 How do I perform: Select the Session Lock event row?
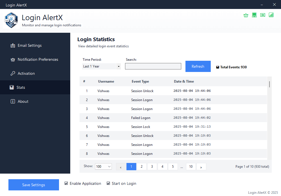tap(173, 127)
